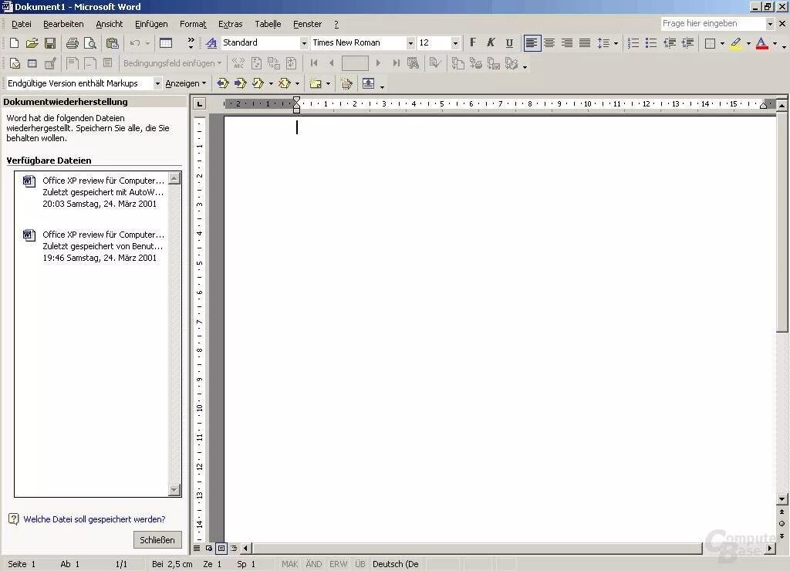Click Welche Datei soll gespeichert werden link
Screen dimensions: 790x571
(94, 519)
